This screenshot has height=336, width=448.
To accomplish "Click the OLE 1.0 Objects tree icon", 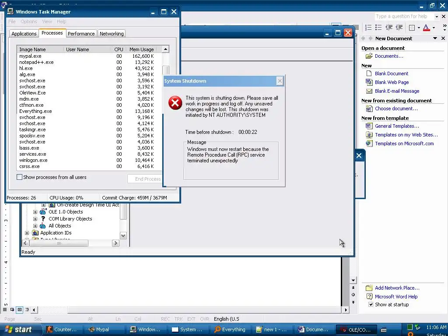I will coord(43,212).
